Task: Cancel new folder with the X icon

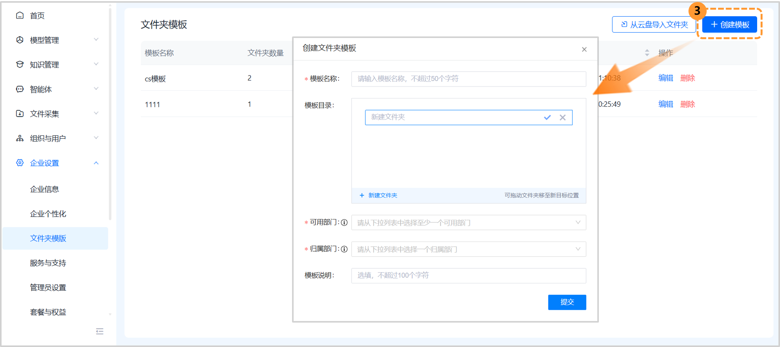Action: (x=562, y=117)
